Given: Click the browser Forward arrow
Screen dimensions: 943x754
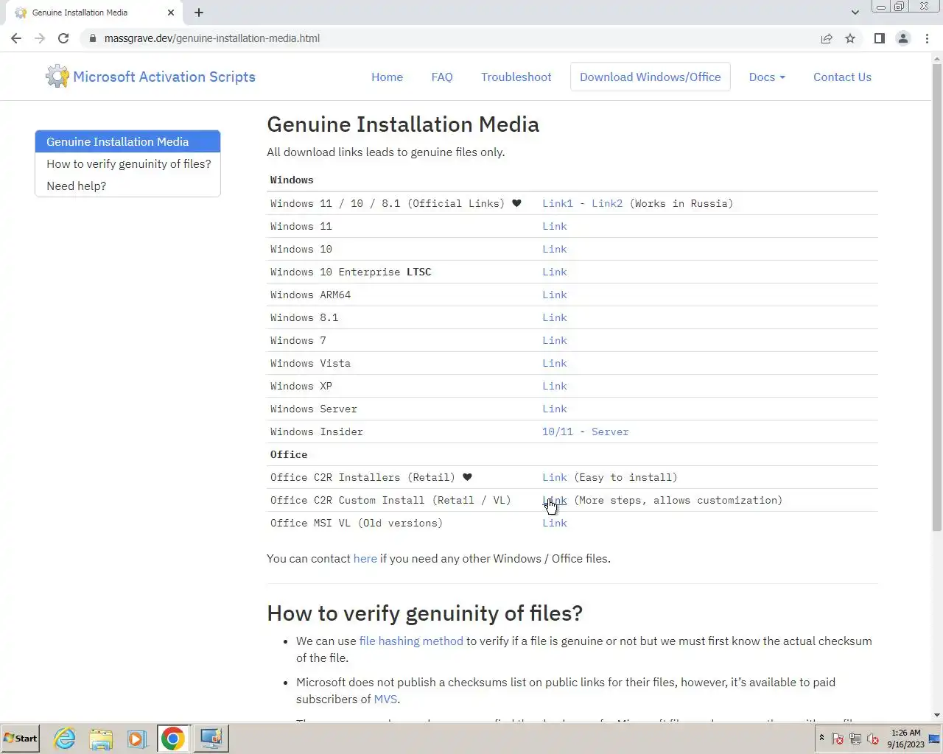Looking at the screenshot, I should [40, 38].
